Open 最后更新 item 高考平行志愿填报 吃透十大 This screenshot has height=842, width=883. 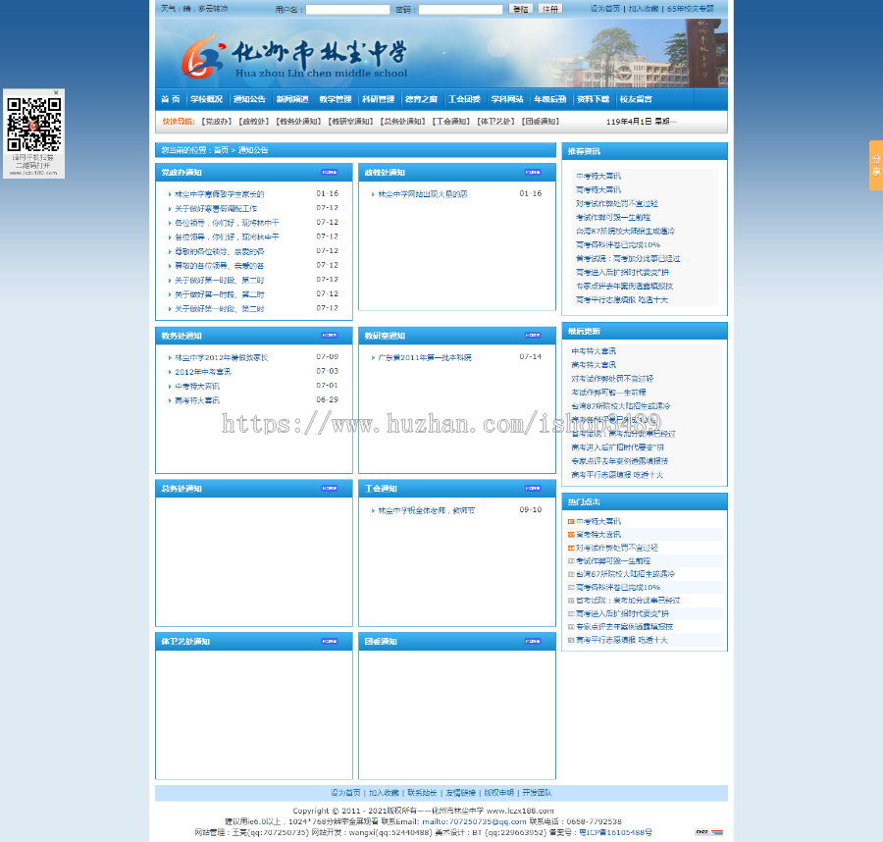coord(617,475)
